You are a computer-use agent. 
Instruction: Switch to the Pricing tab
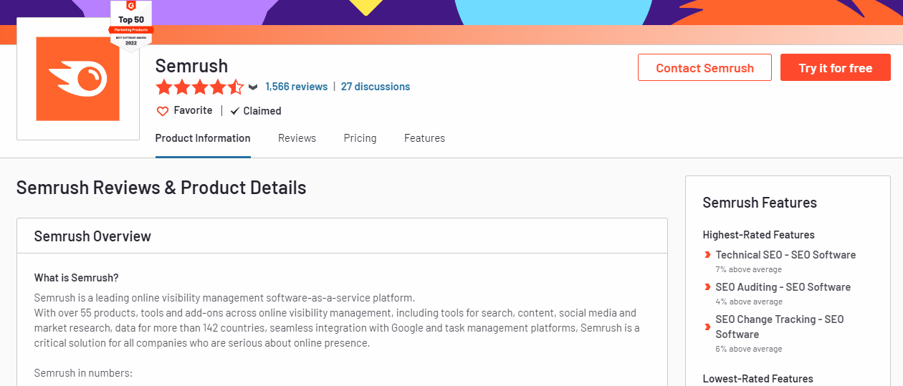[x=360, y=138]
